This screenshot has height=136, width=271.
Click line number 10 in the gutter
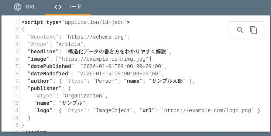coord(15,88)
